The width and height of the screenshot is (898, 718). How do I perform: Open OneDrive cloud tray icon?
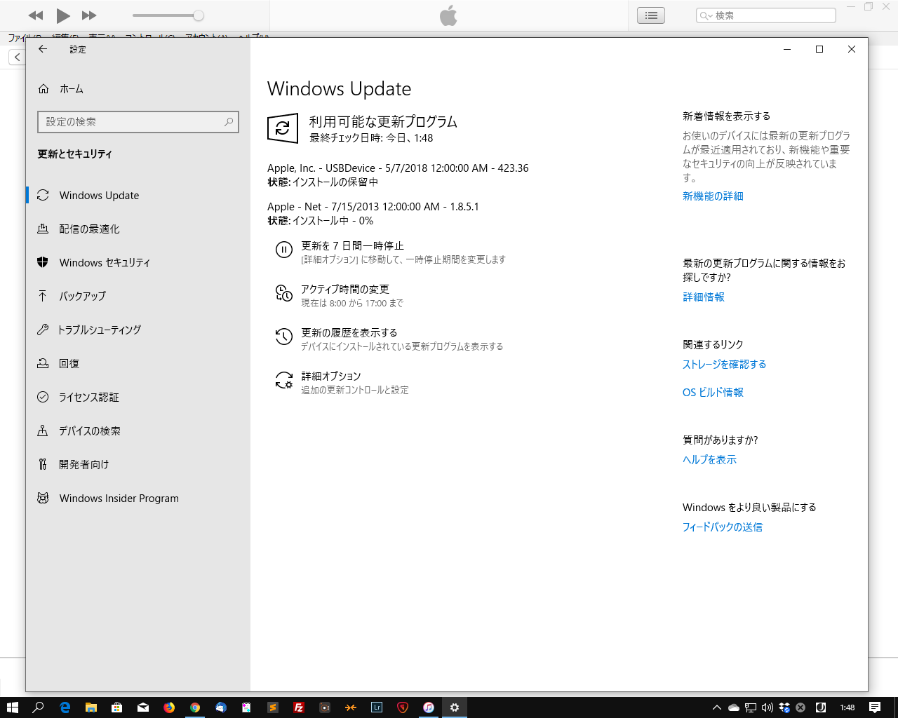(x=733, y=707)
